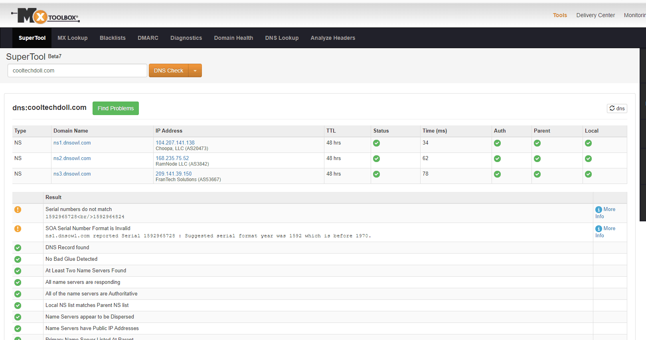Click the ns3 Status green check icon
The height and width of the screenshot is (340, 646).
pos(376,174)
